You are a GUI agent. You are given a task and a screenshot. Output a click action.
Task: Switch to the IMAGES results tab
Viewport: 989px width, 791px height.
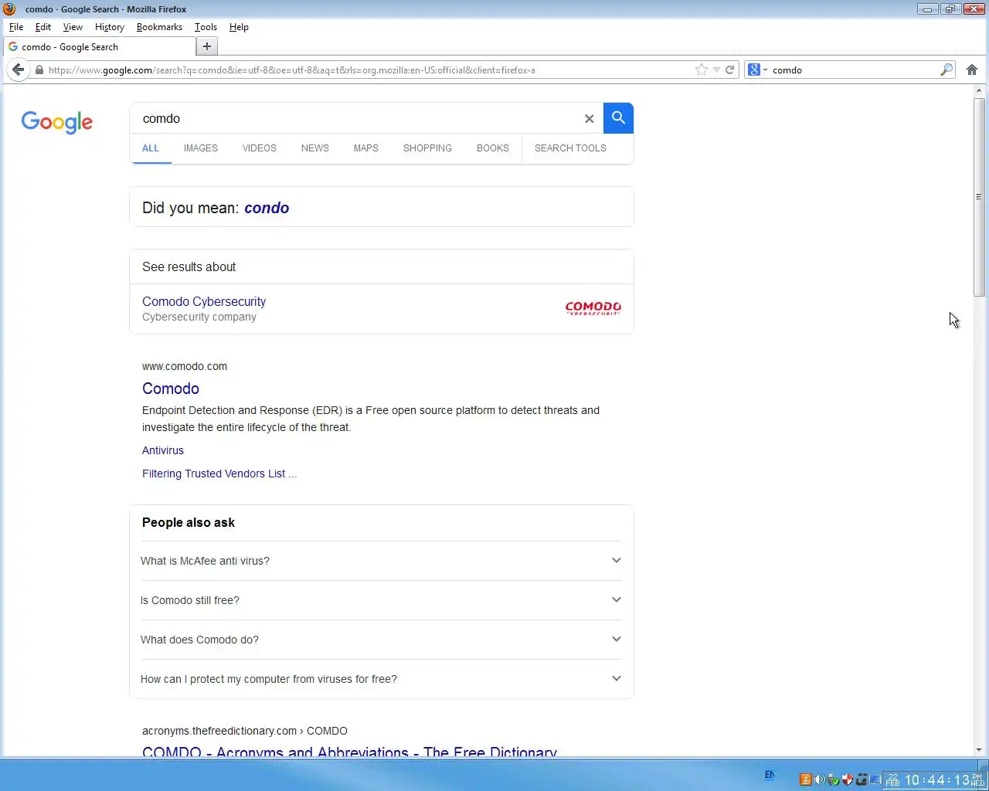click(x=201, y=148)
